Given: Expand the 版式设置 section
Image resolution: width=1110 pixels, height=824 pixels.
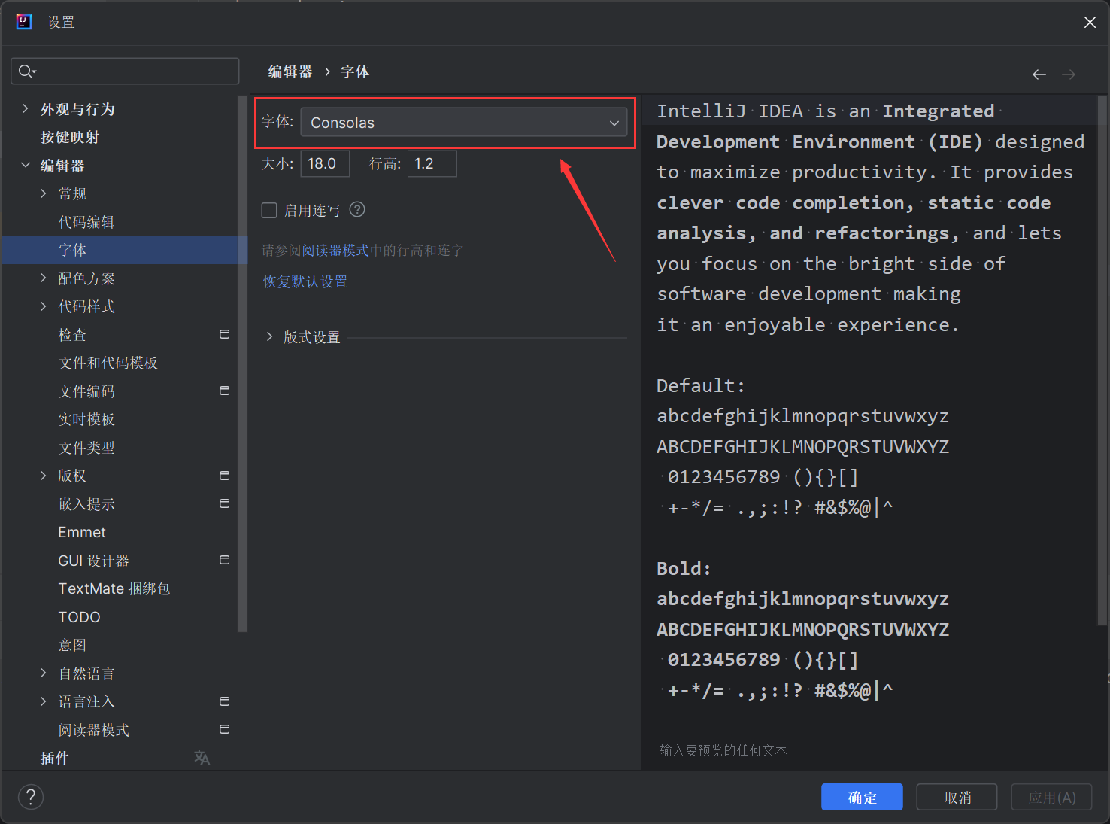Looking at the screenshot, I should click(x=269, y=337).
